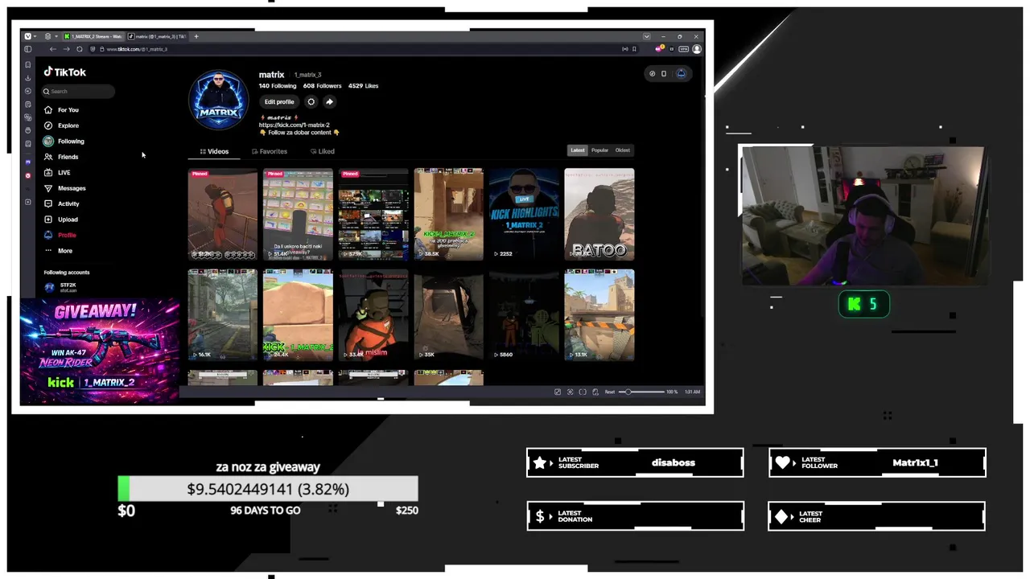
Task: Click Reset zoom in status bar
Action: (x=610, y=392)
